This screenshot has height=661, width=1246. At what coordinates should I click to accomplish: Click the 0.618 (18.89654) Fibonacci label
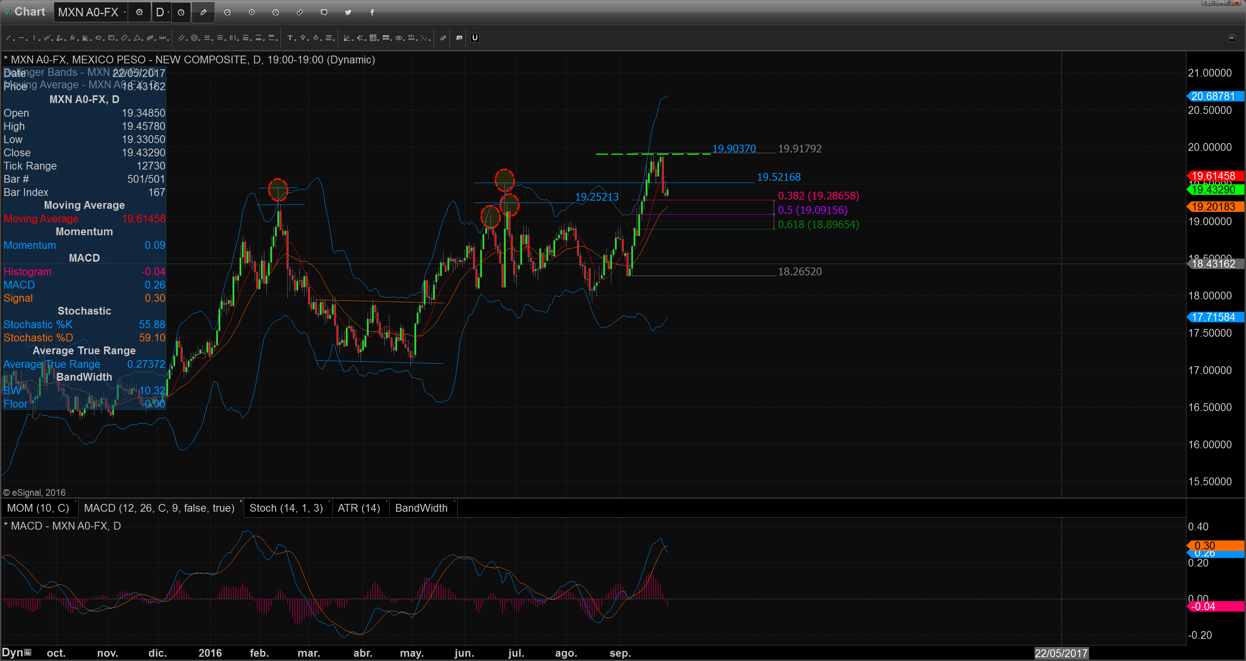[x=818, y=225]
